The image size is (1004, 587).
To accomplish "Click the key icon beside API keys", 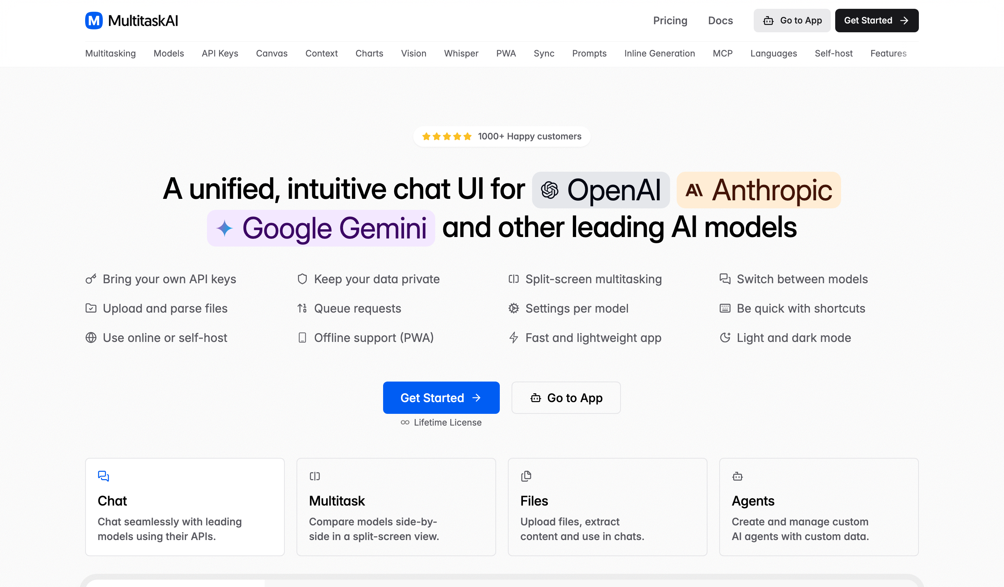I will (91, 279).
